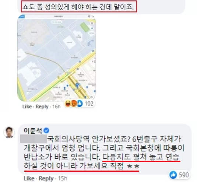
Task: View the 590 likes count list
Action: pyautogui.click(x=184, y=175)
